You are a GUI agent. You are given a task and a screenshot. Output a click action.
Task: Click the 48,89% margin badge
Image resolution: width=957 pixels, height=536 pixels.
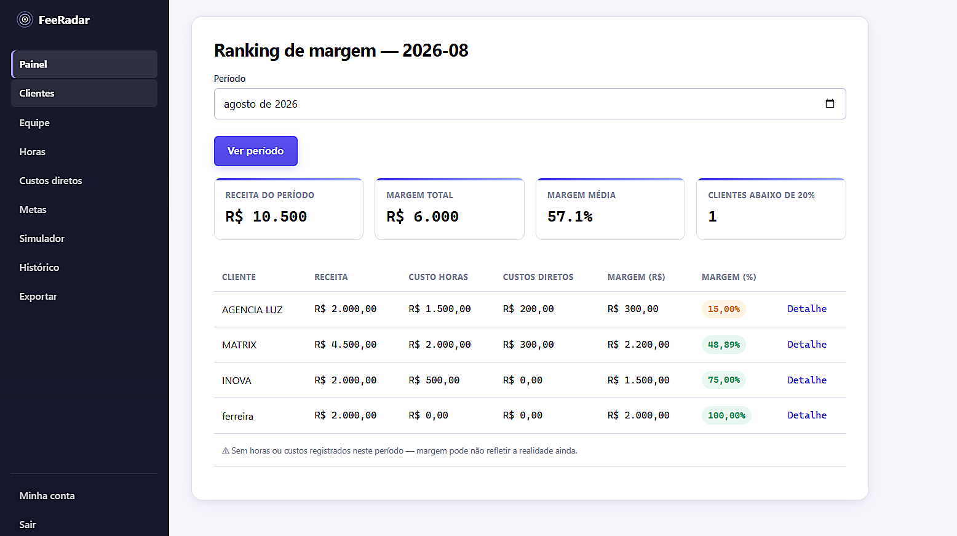[723, 345]
